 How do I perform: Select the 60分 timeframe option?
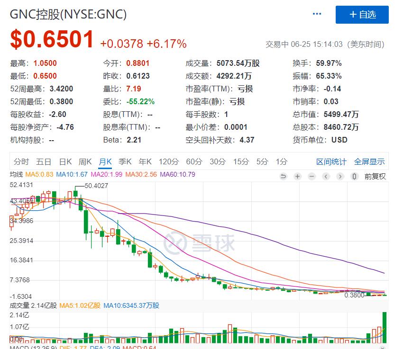pyautogui.click(x=193, y=161)
